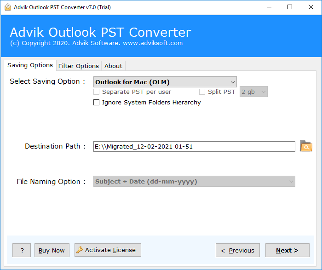Click the Activate License button

point(108,250)
